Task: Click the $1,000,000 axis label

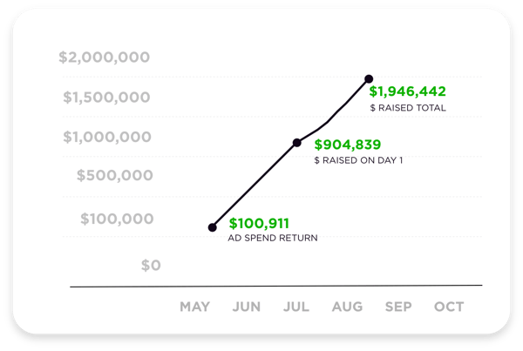Action: pos(106,137)
